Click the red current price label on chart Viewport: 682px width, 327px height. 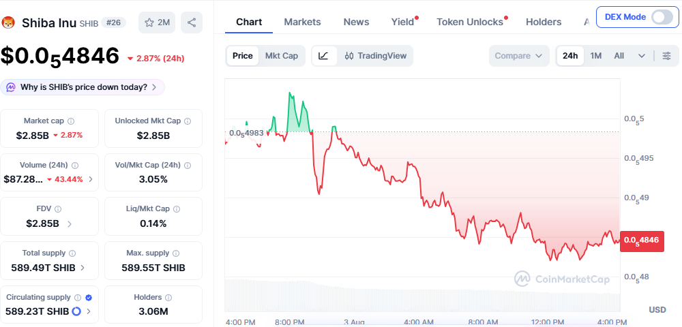642,240
